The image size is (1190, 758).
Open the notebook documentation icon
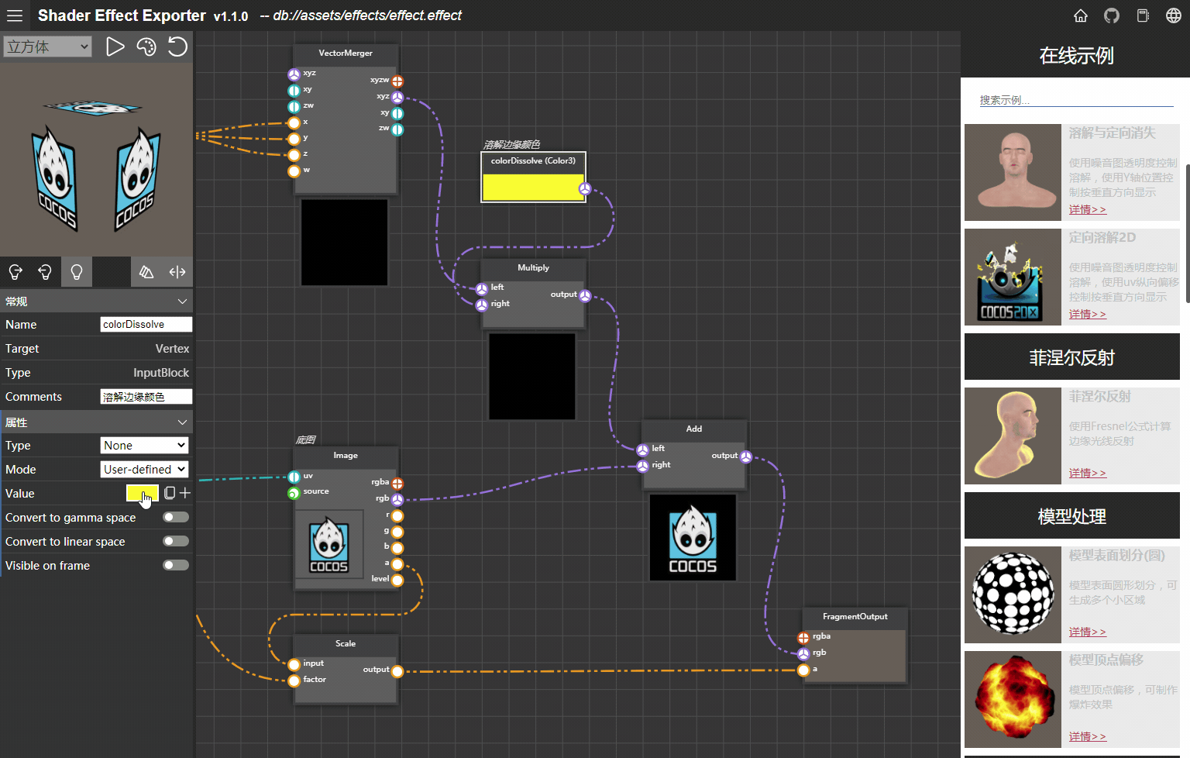click(x=1143, y=16)
